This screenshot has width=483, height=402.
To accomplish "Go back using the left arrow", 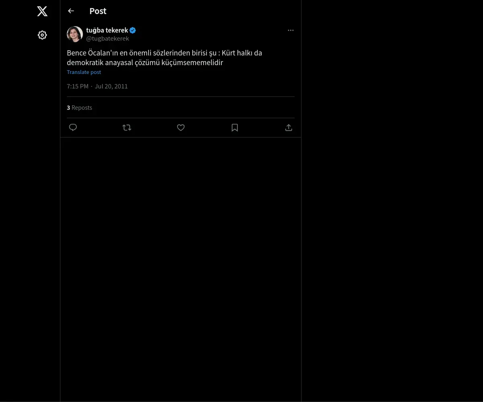I will [x=71, y=11].
